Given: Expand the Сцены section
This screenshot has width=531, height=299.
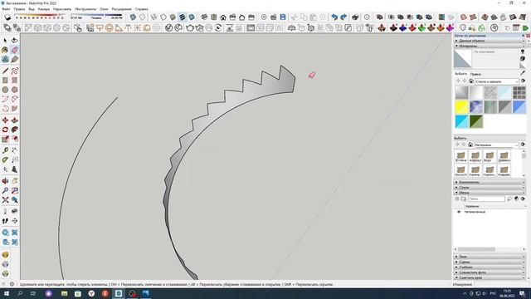Looking at the screenshot, I should pos(490,262).
